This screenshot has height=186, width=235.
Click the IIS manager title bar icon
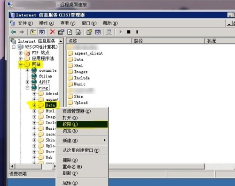click(12, 15)
